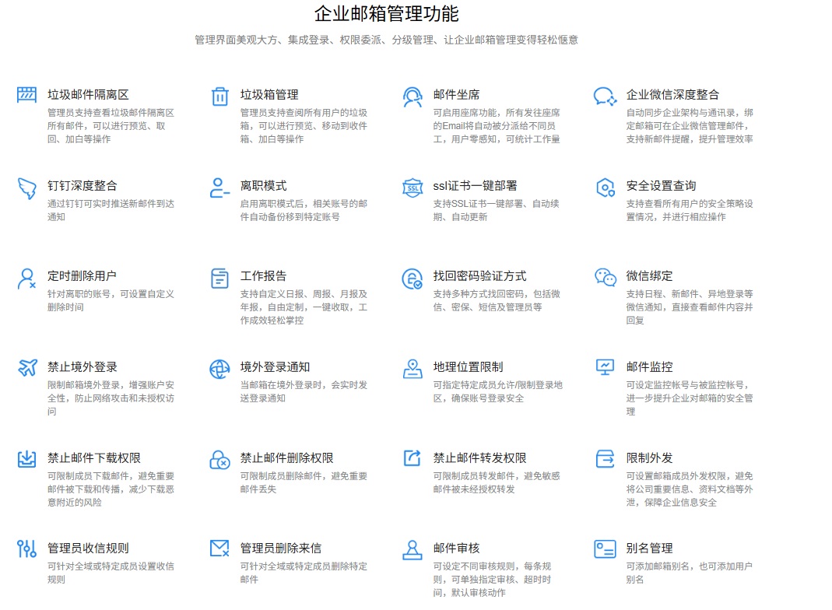Click the 管理员收信规则 sliders icon

pos(26,549)
